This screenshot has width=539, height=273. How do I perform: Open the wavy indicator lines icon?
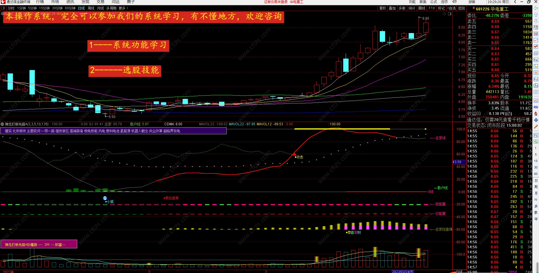[x=536, y=101]
